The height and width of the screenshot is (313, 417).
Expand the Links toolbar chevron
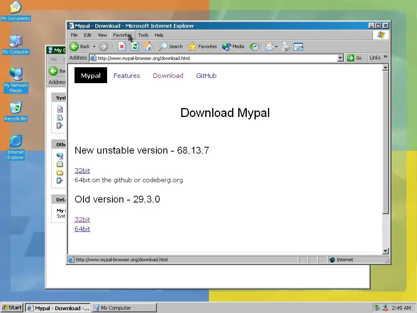[x=386, y=57]
